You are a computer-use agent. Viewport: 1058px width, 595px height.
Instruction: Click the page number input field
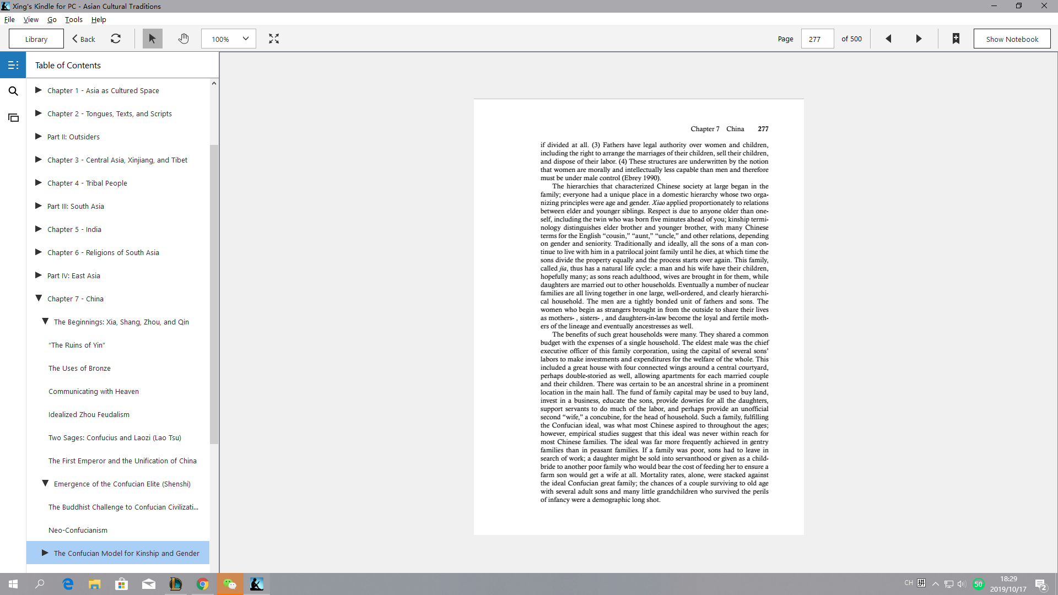click(817, 39)
